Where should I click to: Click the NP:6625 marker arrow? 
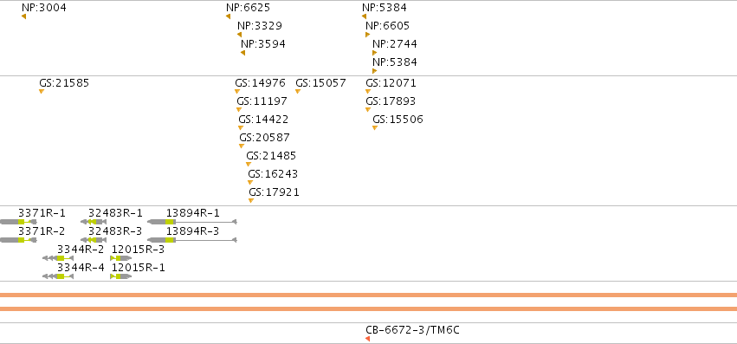[x=228, y=16]
